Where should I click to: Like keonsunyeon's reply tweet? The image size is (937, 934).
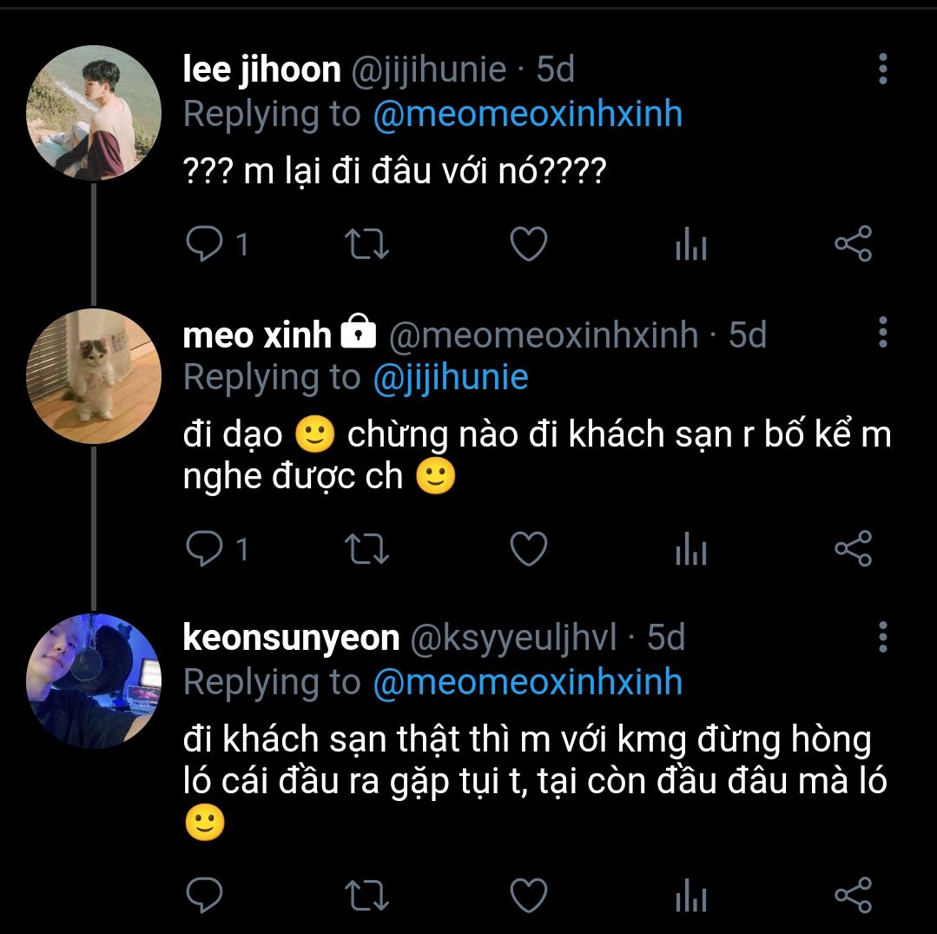point(527,895)
